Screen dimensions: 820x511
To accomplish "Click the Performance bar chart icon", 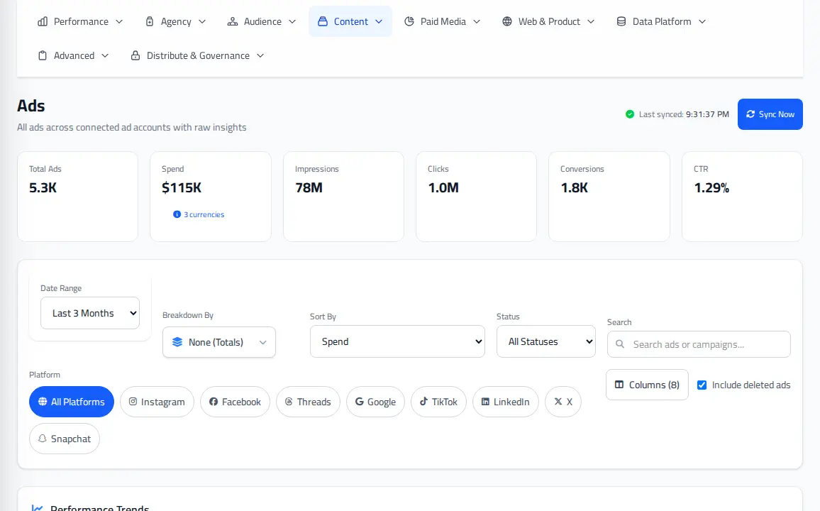I will [43, 21].
